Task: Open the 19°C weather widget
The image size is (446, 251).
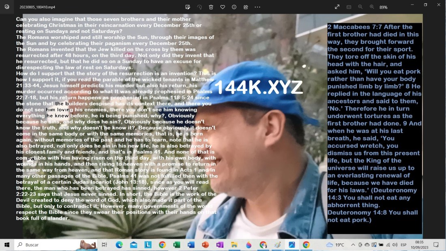Action: point(335,245)
